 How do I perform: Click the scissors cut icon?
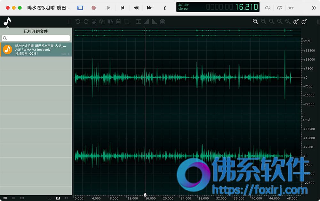(x=94, y=22)
